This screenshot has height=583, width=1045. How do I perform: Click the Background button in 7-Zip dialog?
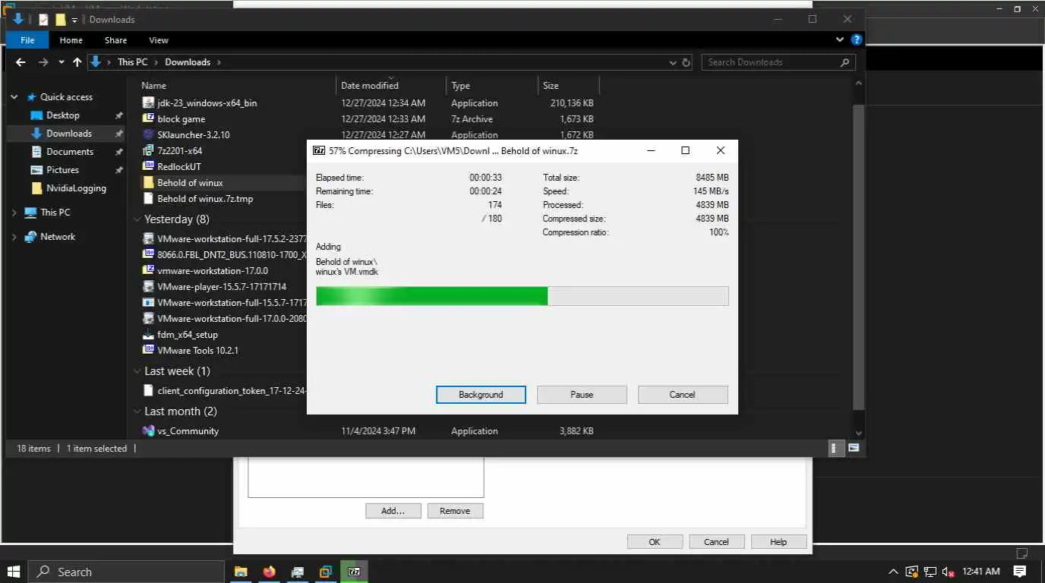481,395
